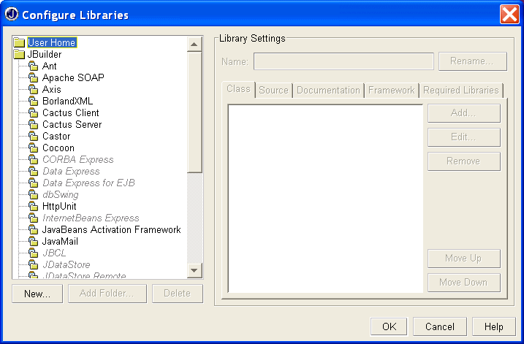Confirm with the OK button

(389, 326)
